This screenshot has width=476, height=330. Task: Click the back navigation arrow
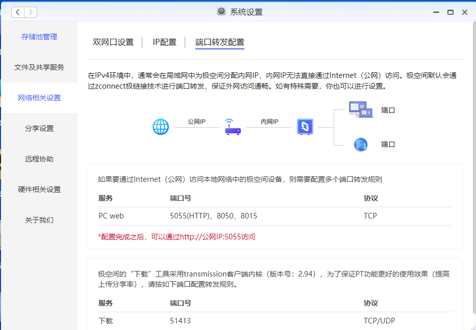[18, 12]
